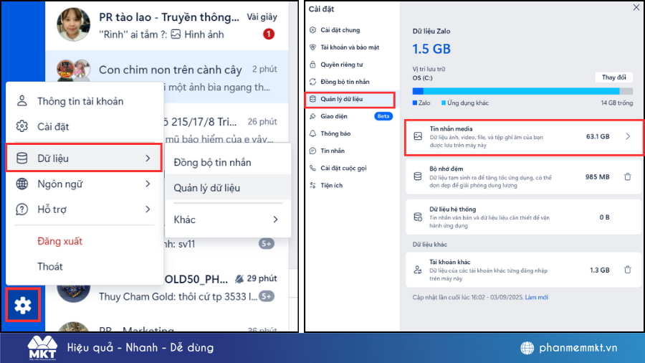
Task: Select Quản lý dữ liệu settings tab
Action: 350,99
